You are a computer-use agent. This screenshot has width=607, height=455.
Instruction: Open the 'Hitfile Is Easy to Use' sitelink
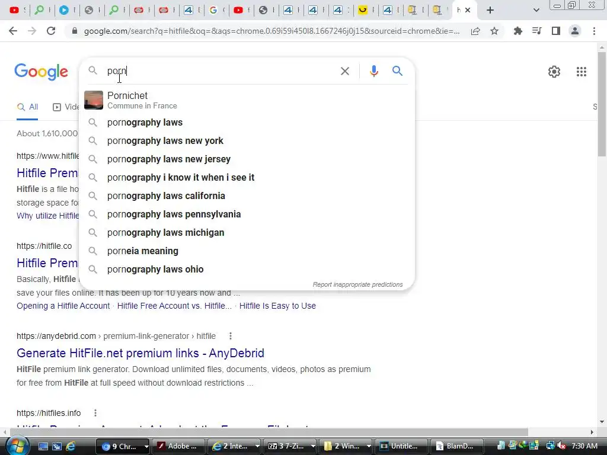click(277, 306)
